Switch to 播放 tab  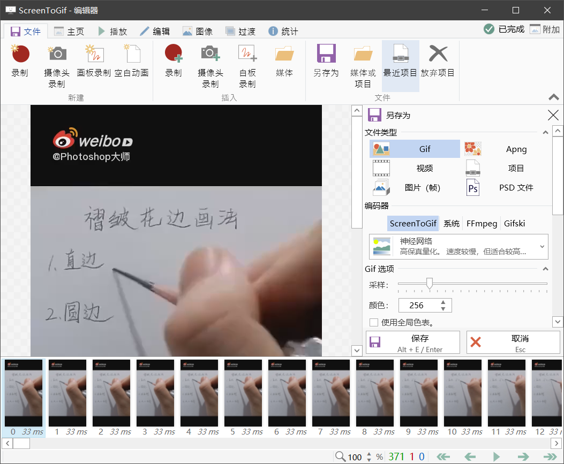tap(112, 32)
